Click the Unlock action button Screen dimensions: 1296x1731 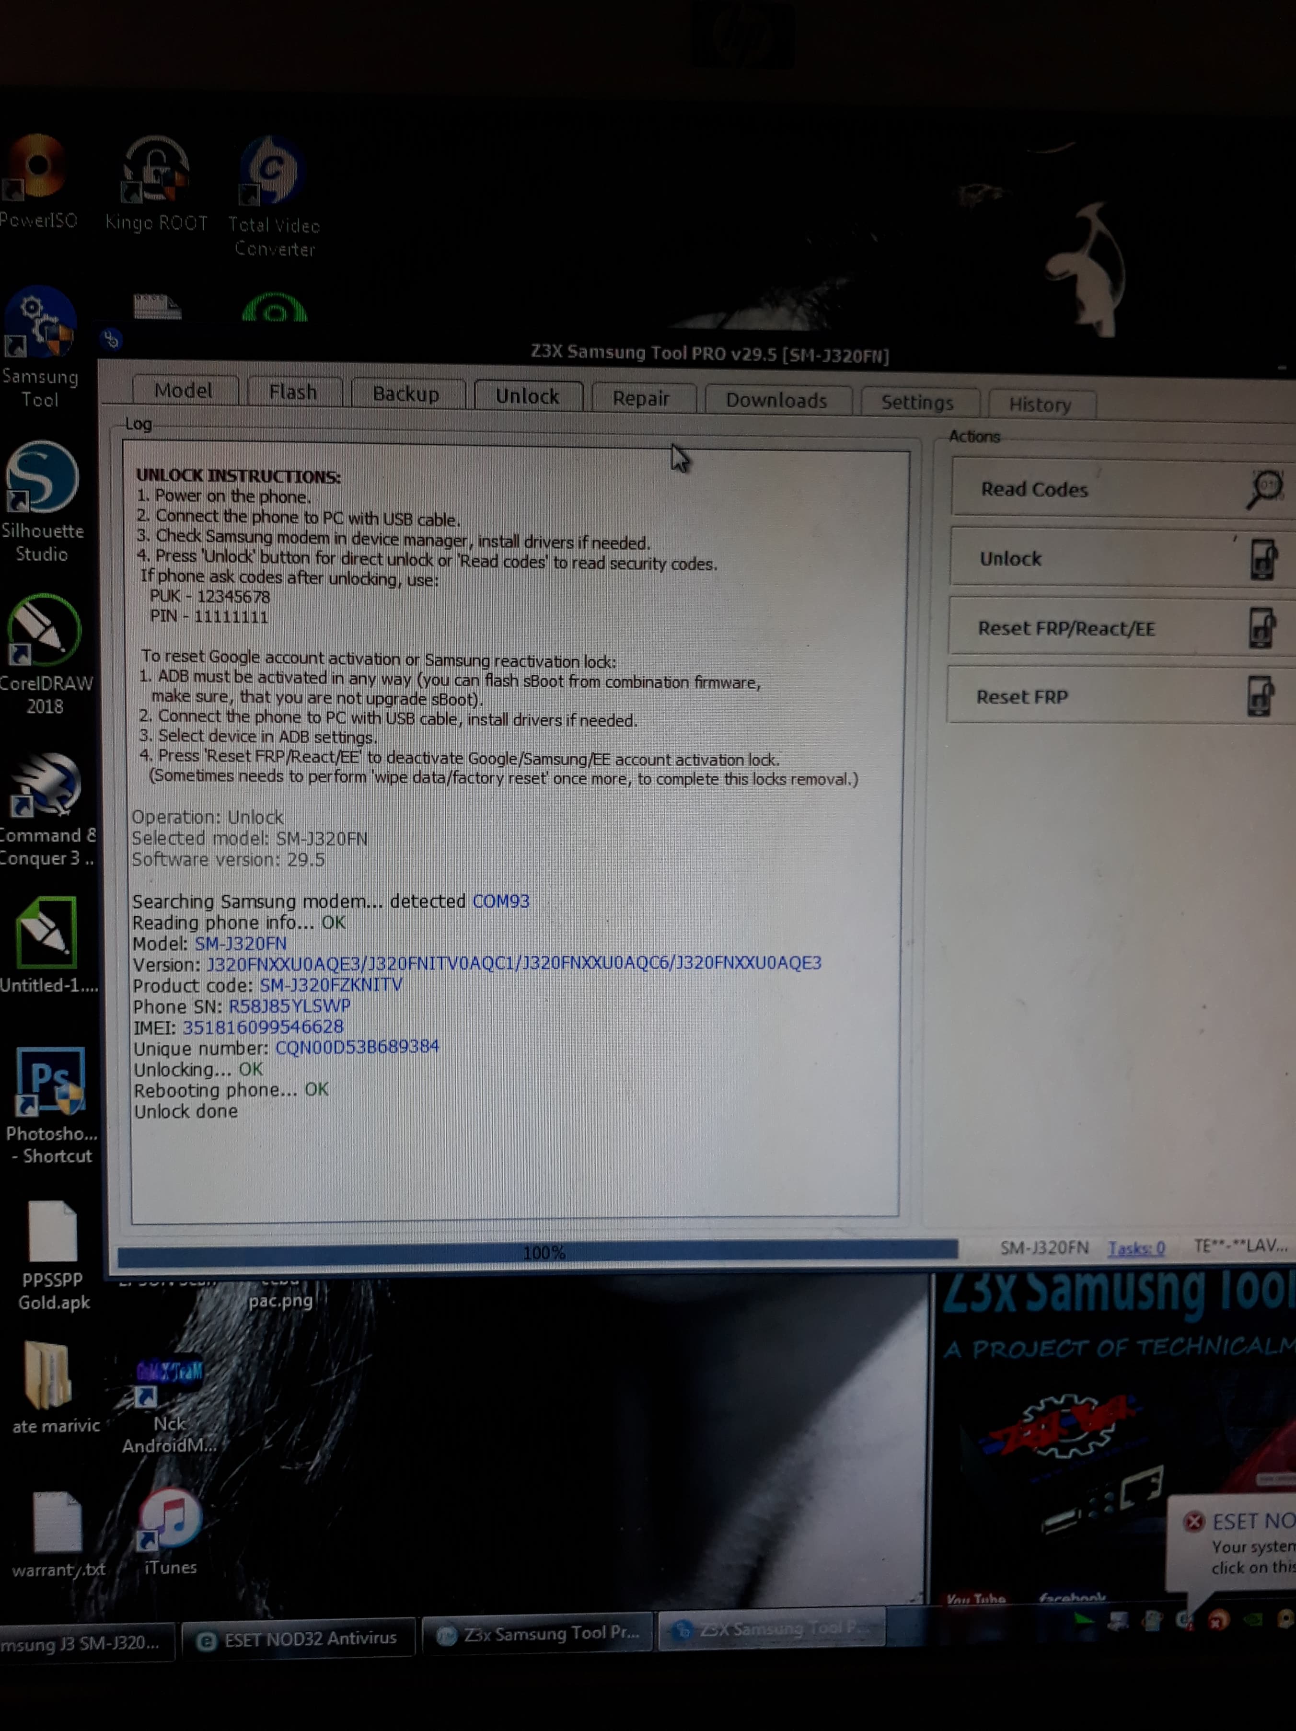click(1122, 559)
